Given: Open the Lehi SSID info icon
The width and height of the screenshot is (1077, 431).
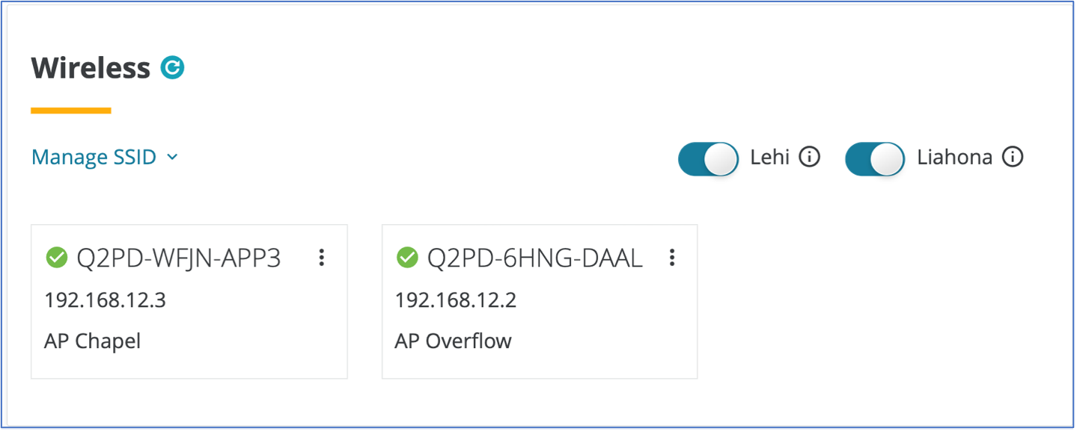Looking at the screenshot, I should point(809,157).
